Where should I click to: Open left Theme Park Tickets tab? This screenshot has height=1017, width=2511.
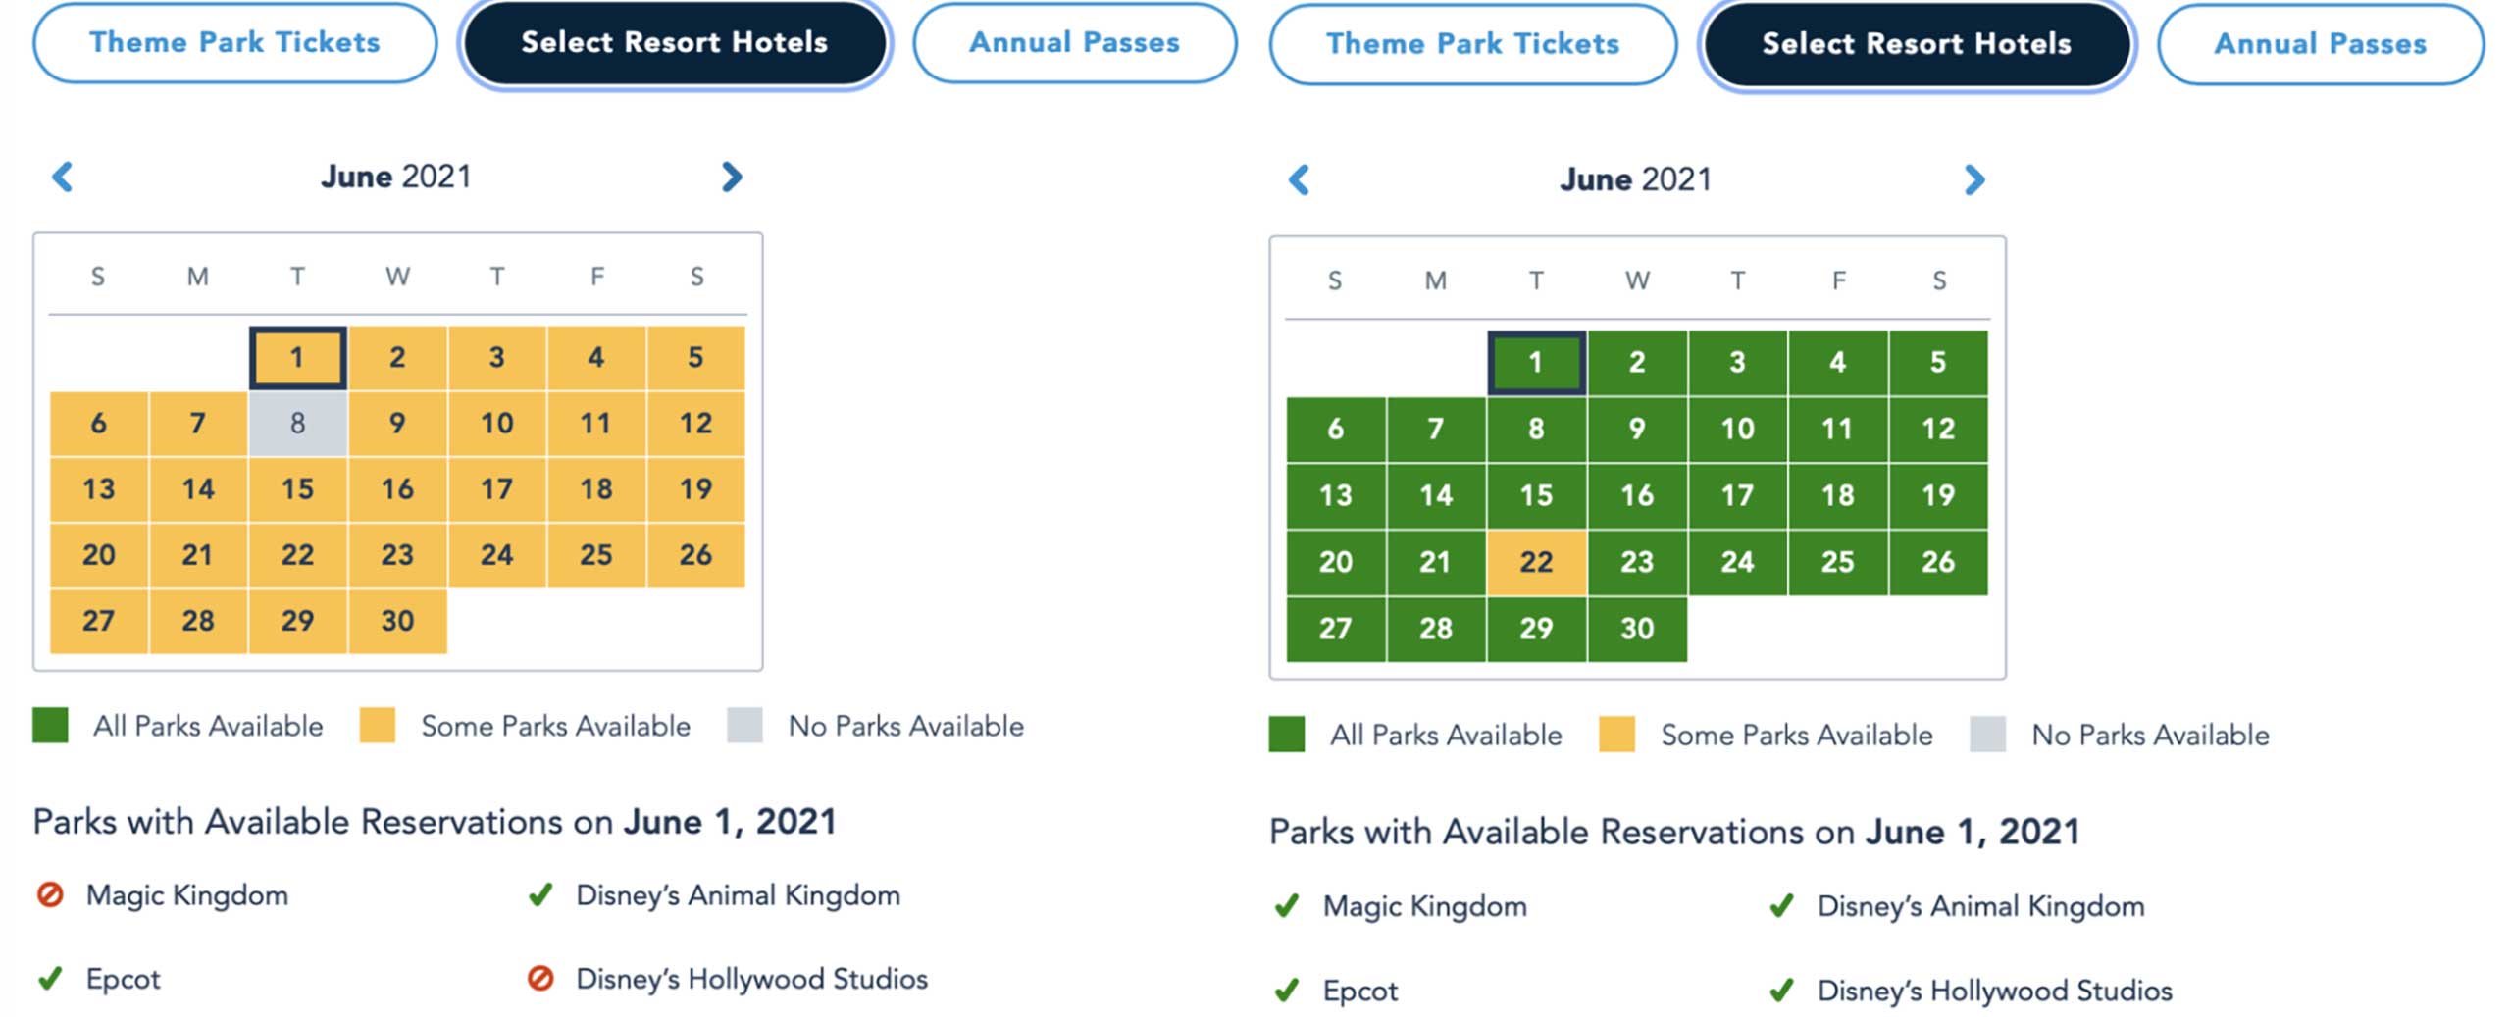(235, 42)
